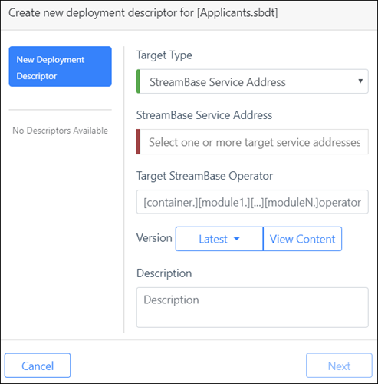Focus the Target StreamBase Operator input
Screen dimensions: 378x384
tap(252, 202)
